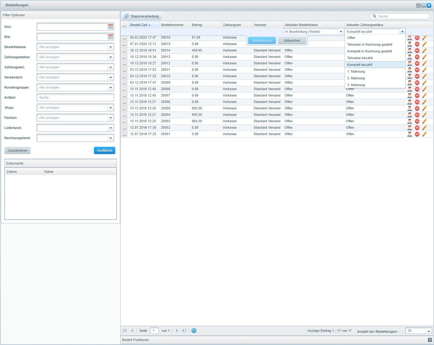
Task: Click the Seite page number field
Action: point(154,331)
